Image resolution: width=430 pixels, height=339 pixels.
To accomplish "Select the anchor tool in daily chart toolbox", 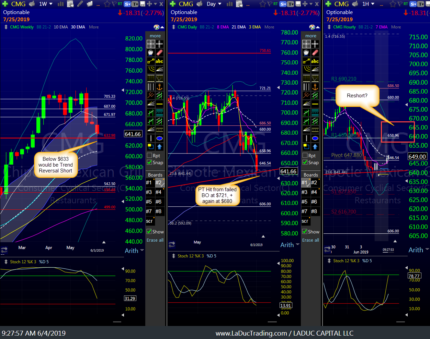I will (315, 87).
